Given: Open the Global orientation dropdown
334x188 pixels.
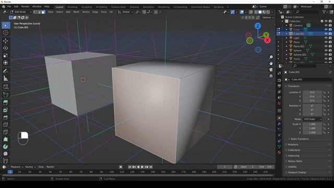Looking at the screenshot, I should pyautogui.click(x=125, y=12).
